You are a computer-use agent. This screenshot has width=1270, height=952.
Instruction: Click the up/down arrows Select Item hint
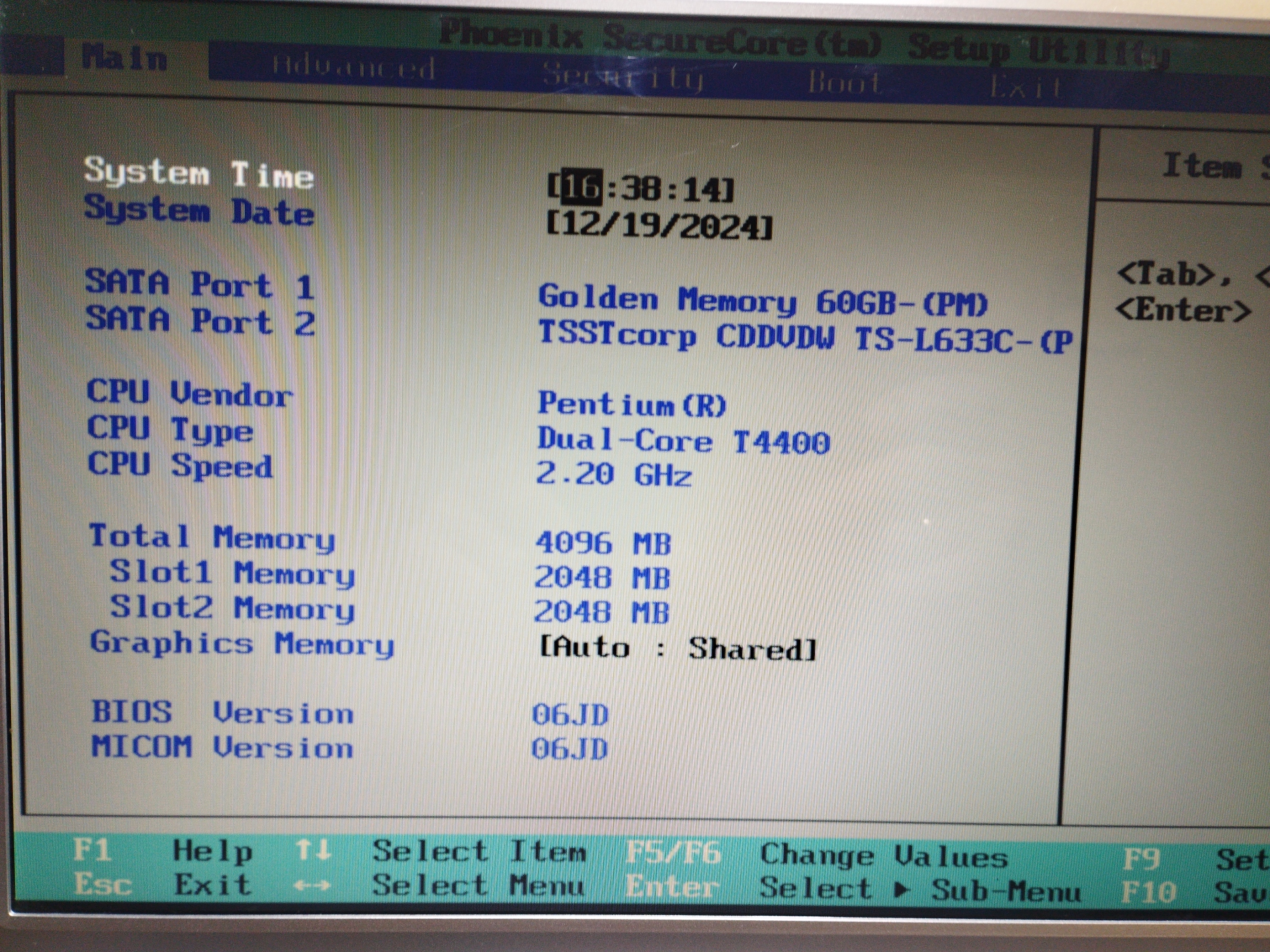pyautogui.click(x=441, y=851)
